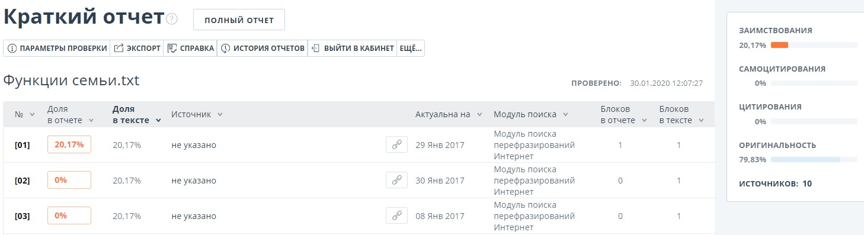The image size is (864, 235).
Task: Click the blue Оригинальность progress bar
Action: 805,159
